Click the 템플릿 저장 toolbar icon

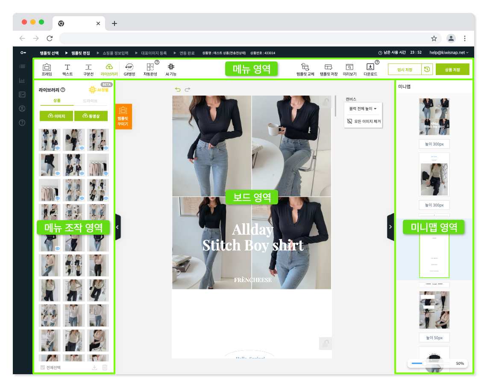click(x=329, y=70)
